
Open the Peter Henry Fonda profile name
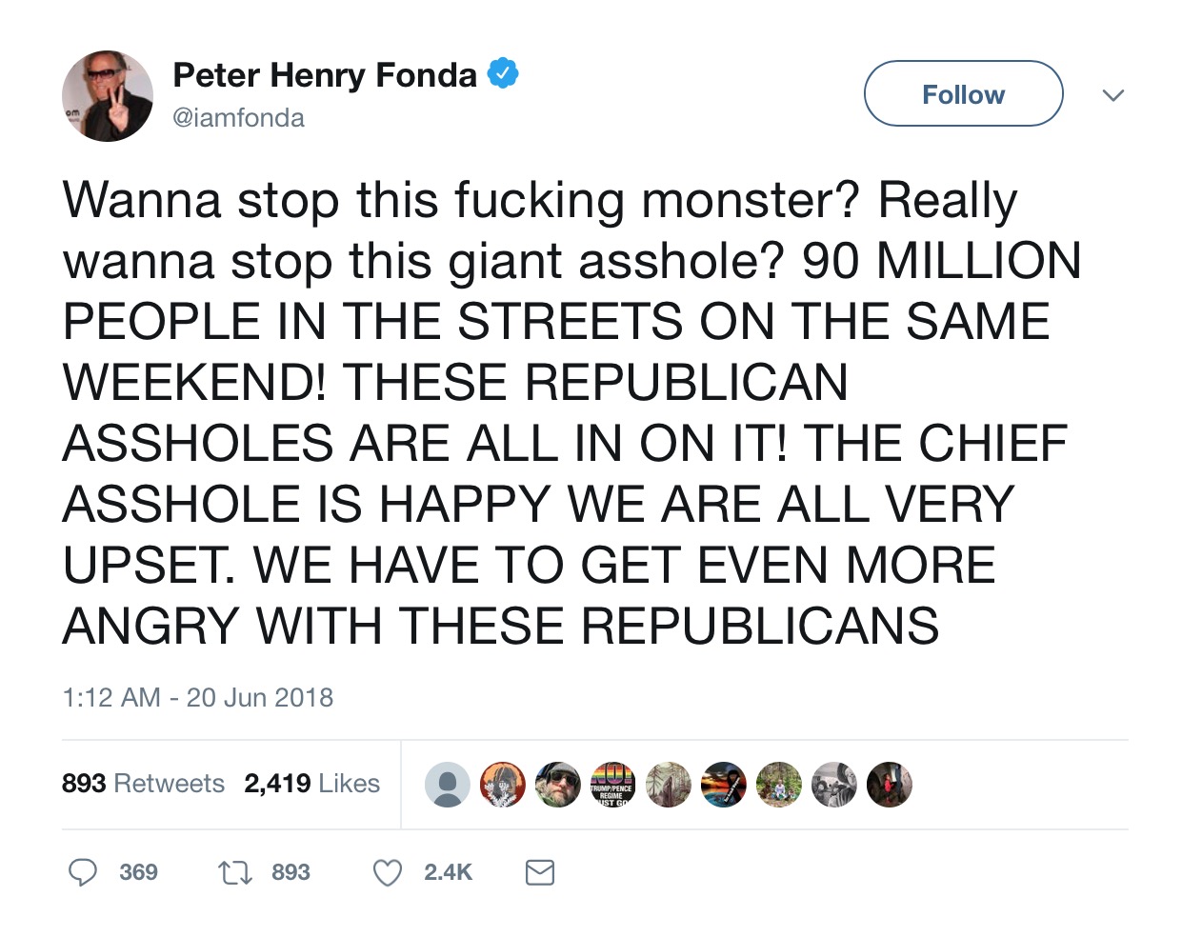[x=325, y=74]
